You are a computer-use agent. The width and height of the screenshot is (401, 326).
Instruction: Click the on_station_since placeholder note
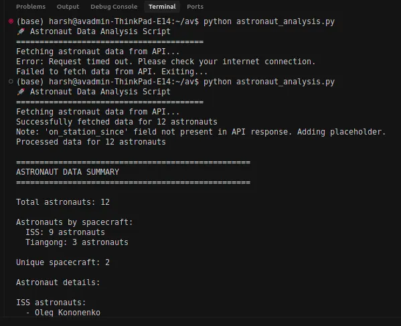(x=201, y=132)
